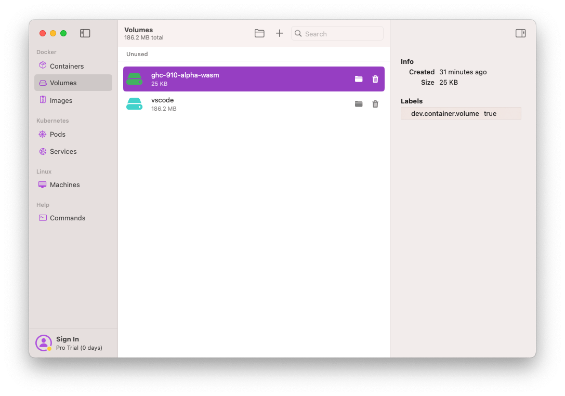
Task: Click the Volumes drive icon in sidebar
Action: 43,83
